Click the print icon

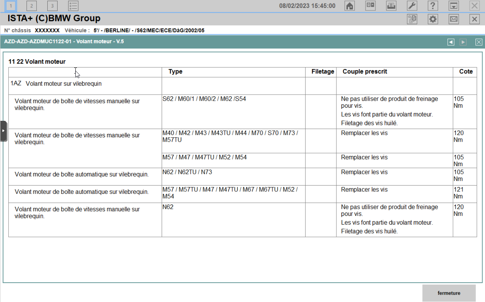point(391,6)
